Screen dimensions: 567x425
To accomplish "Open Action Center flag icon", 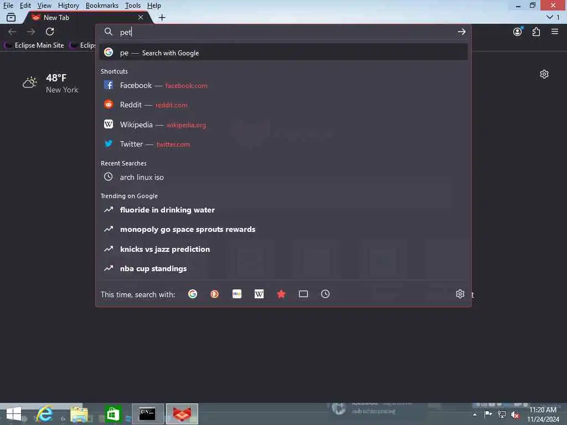I will click(x=488, y=414).
